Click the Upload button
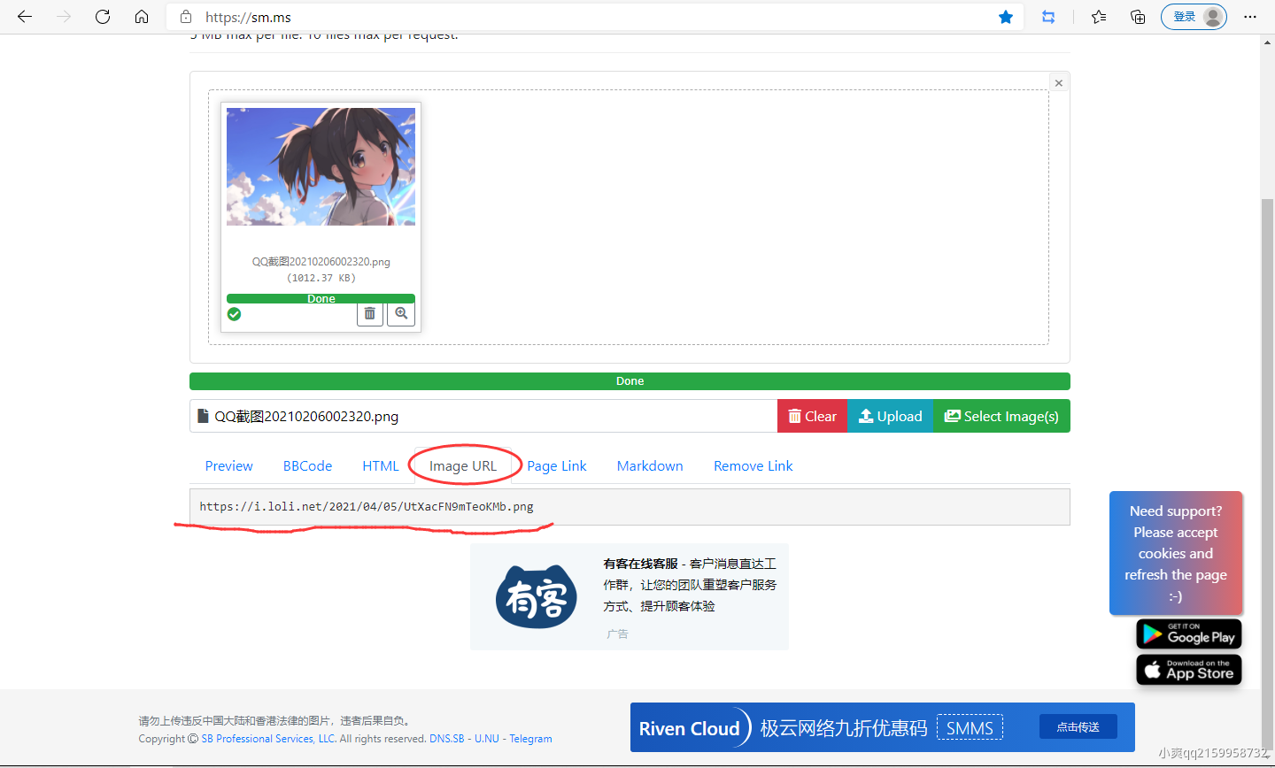This screenshot has height=768, width=1275. (890, 416)
